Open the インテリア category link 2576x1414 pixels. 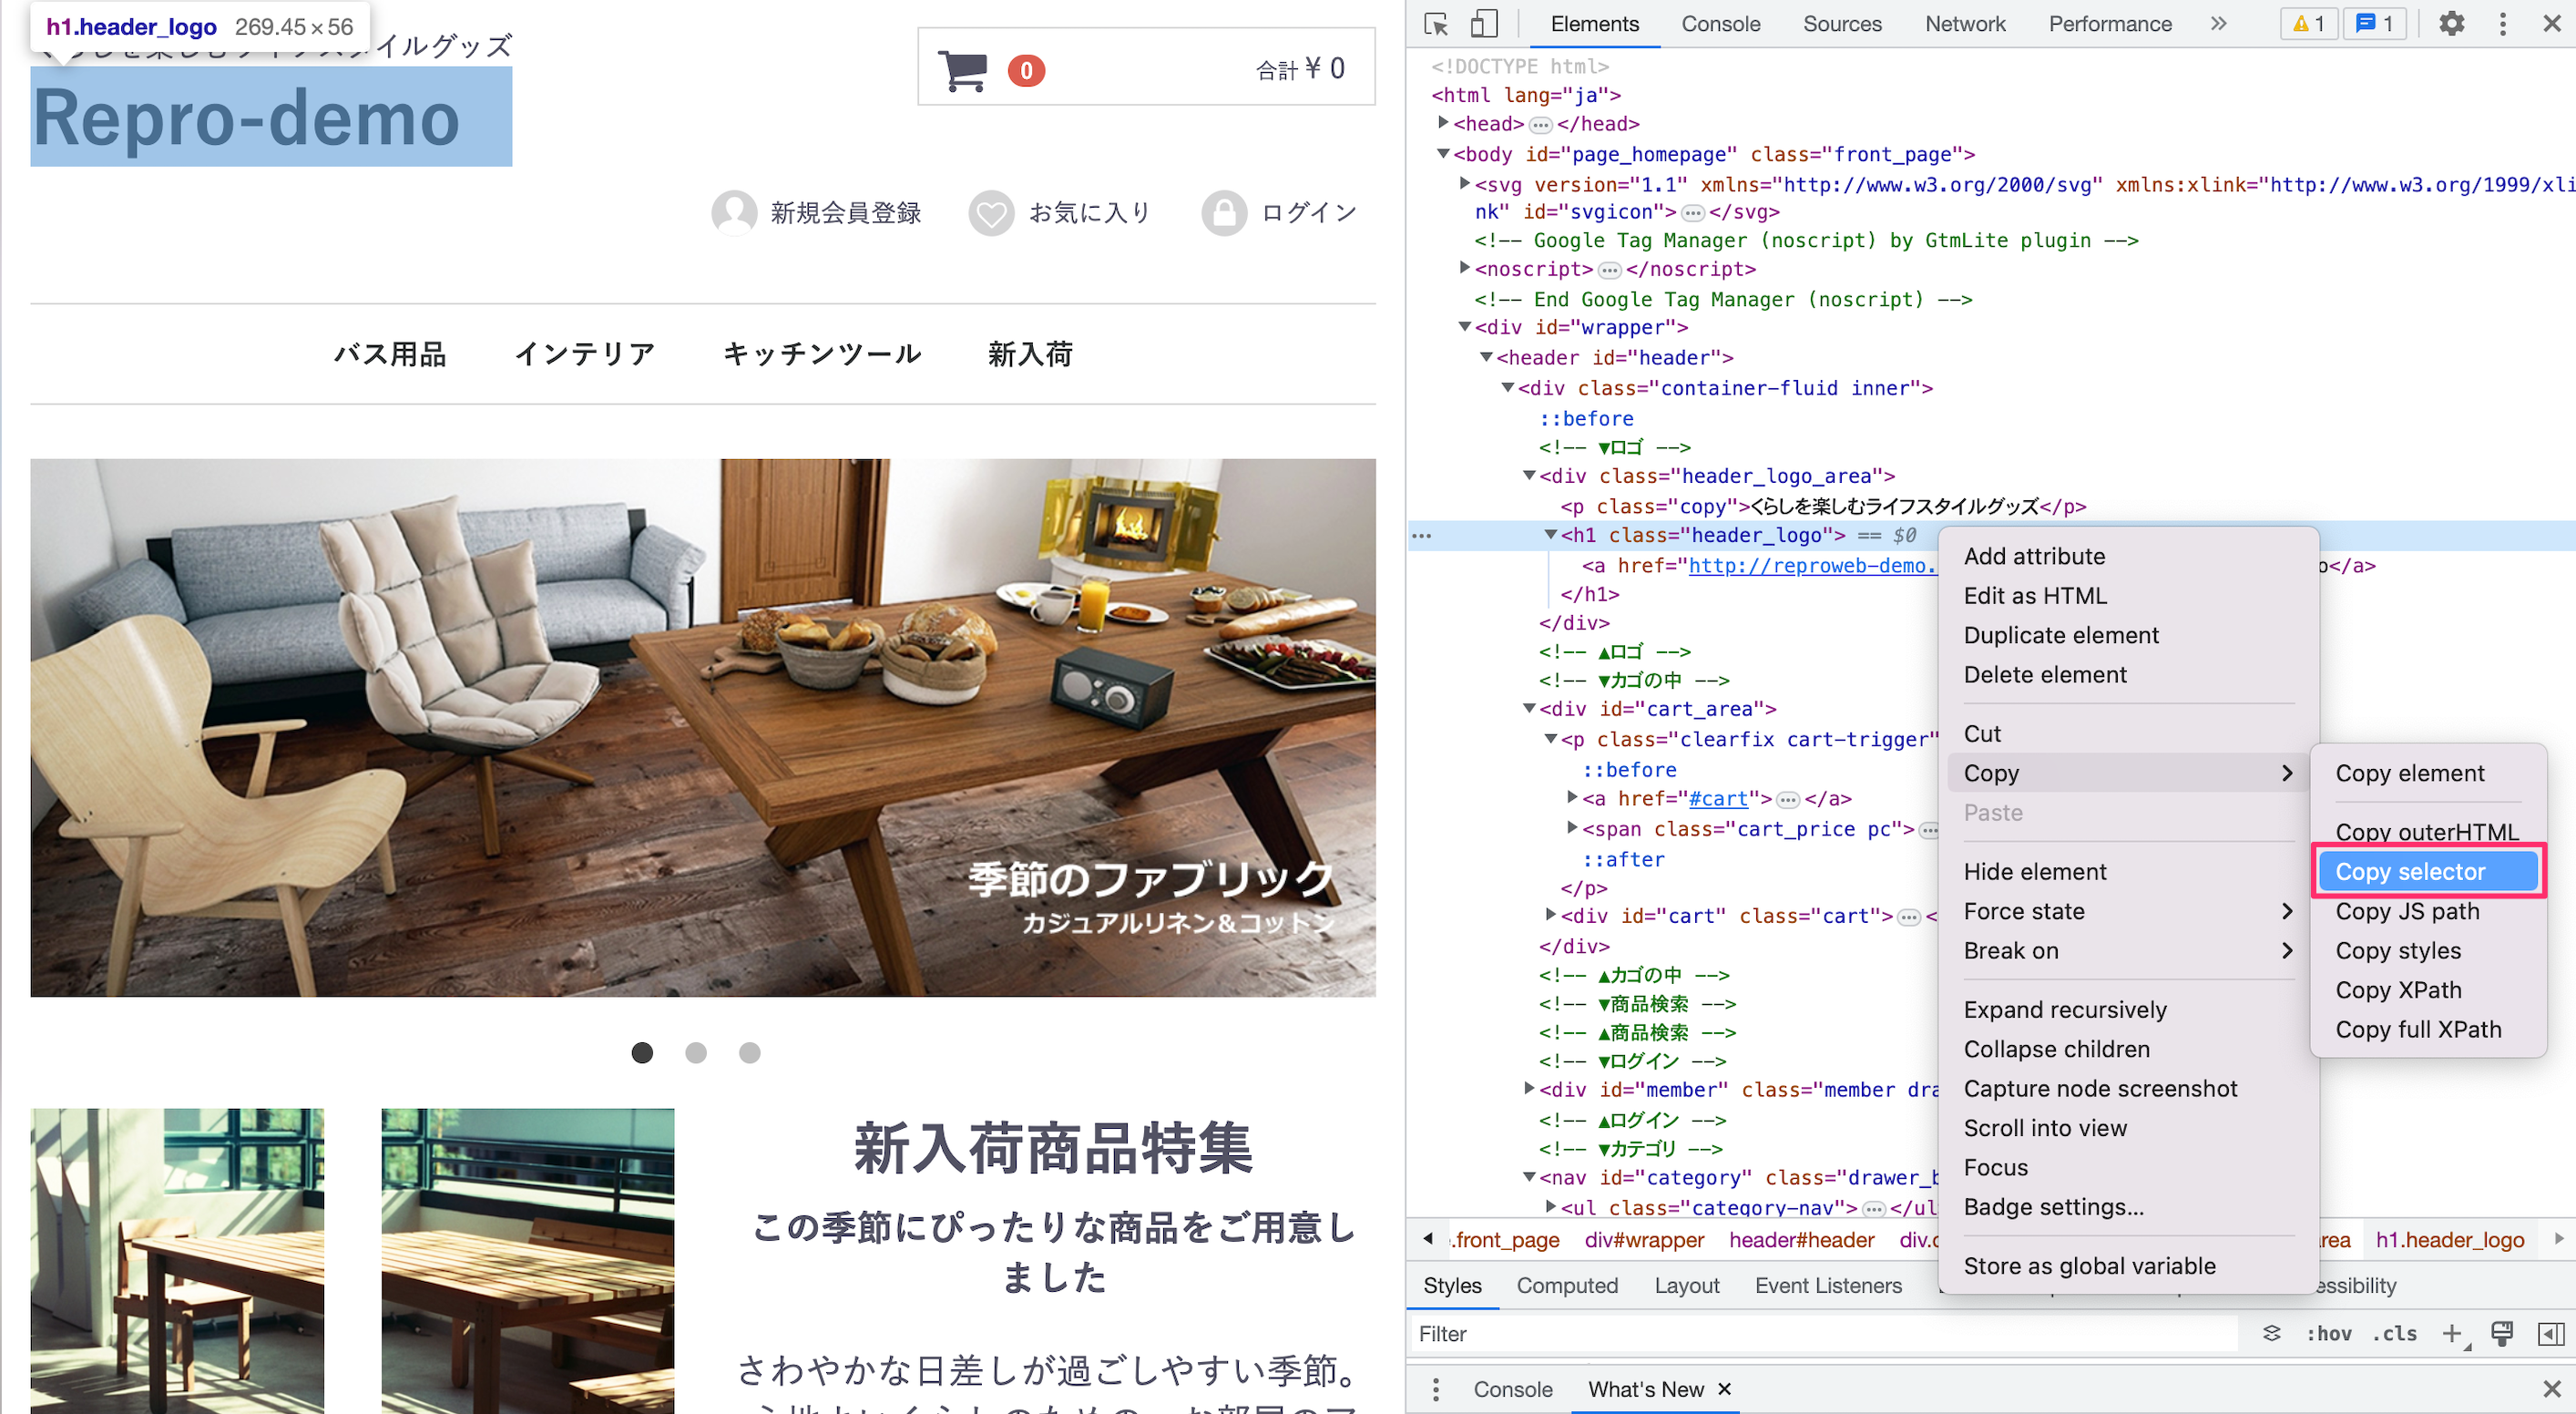[x=585, y=354]
